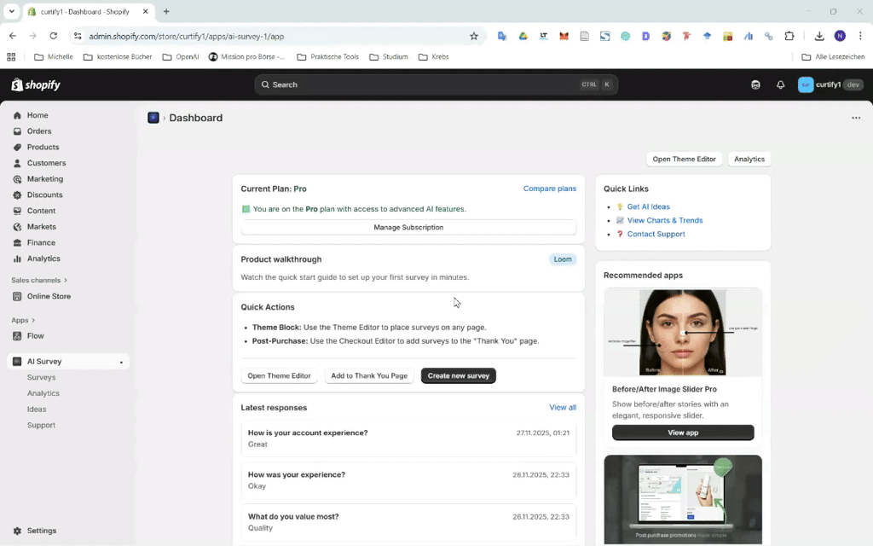
Task: Open the Studium bookmarks folder
Action: [x=387, y=56]
